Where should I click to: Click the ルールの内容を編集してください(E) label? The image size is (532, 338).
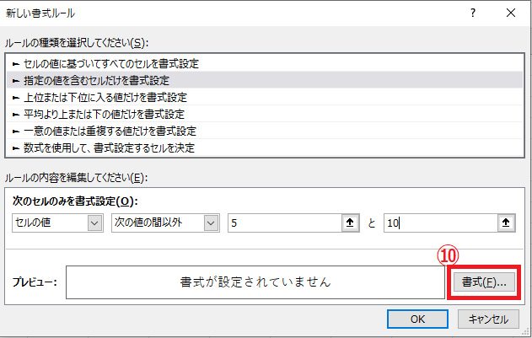point(76,178)
